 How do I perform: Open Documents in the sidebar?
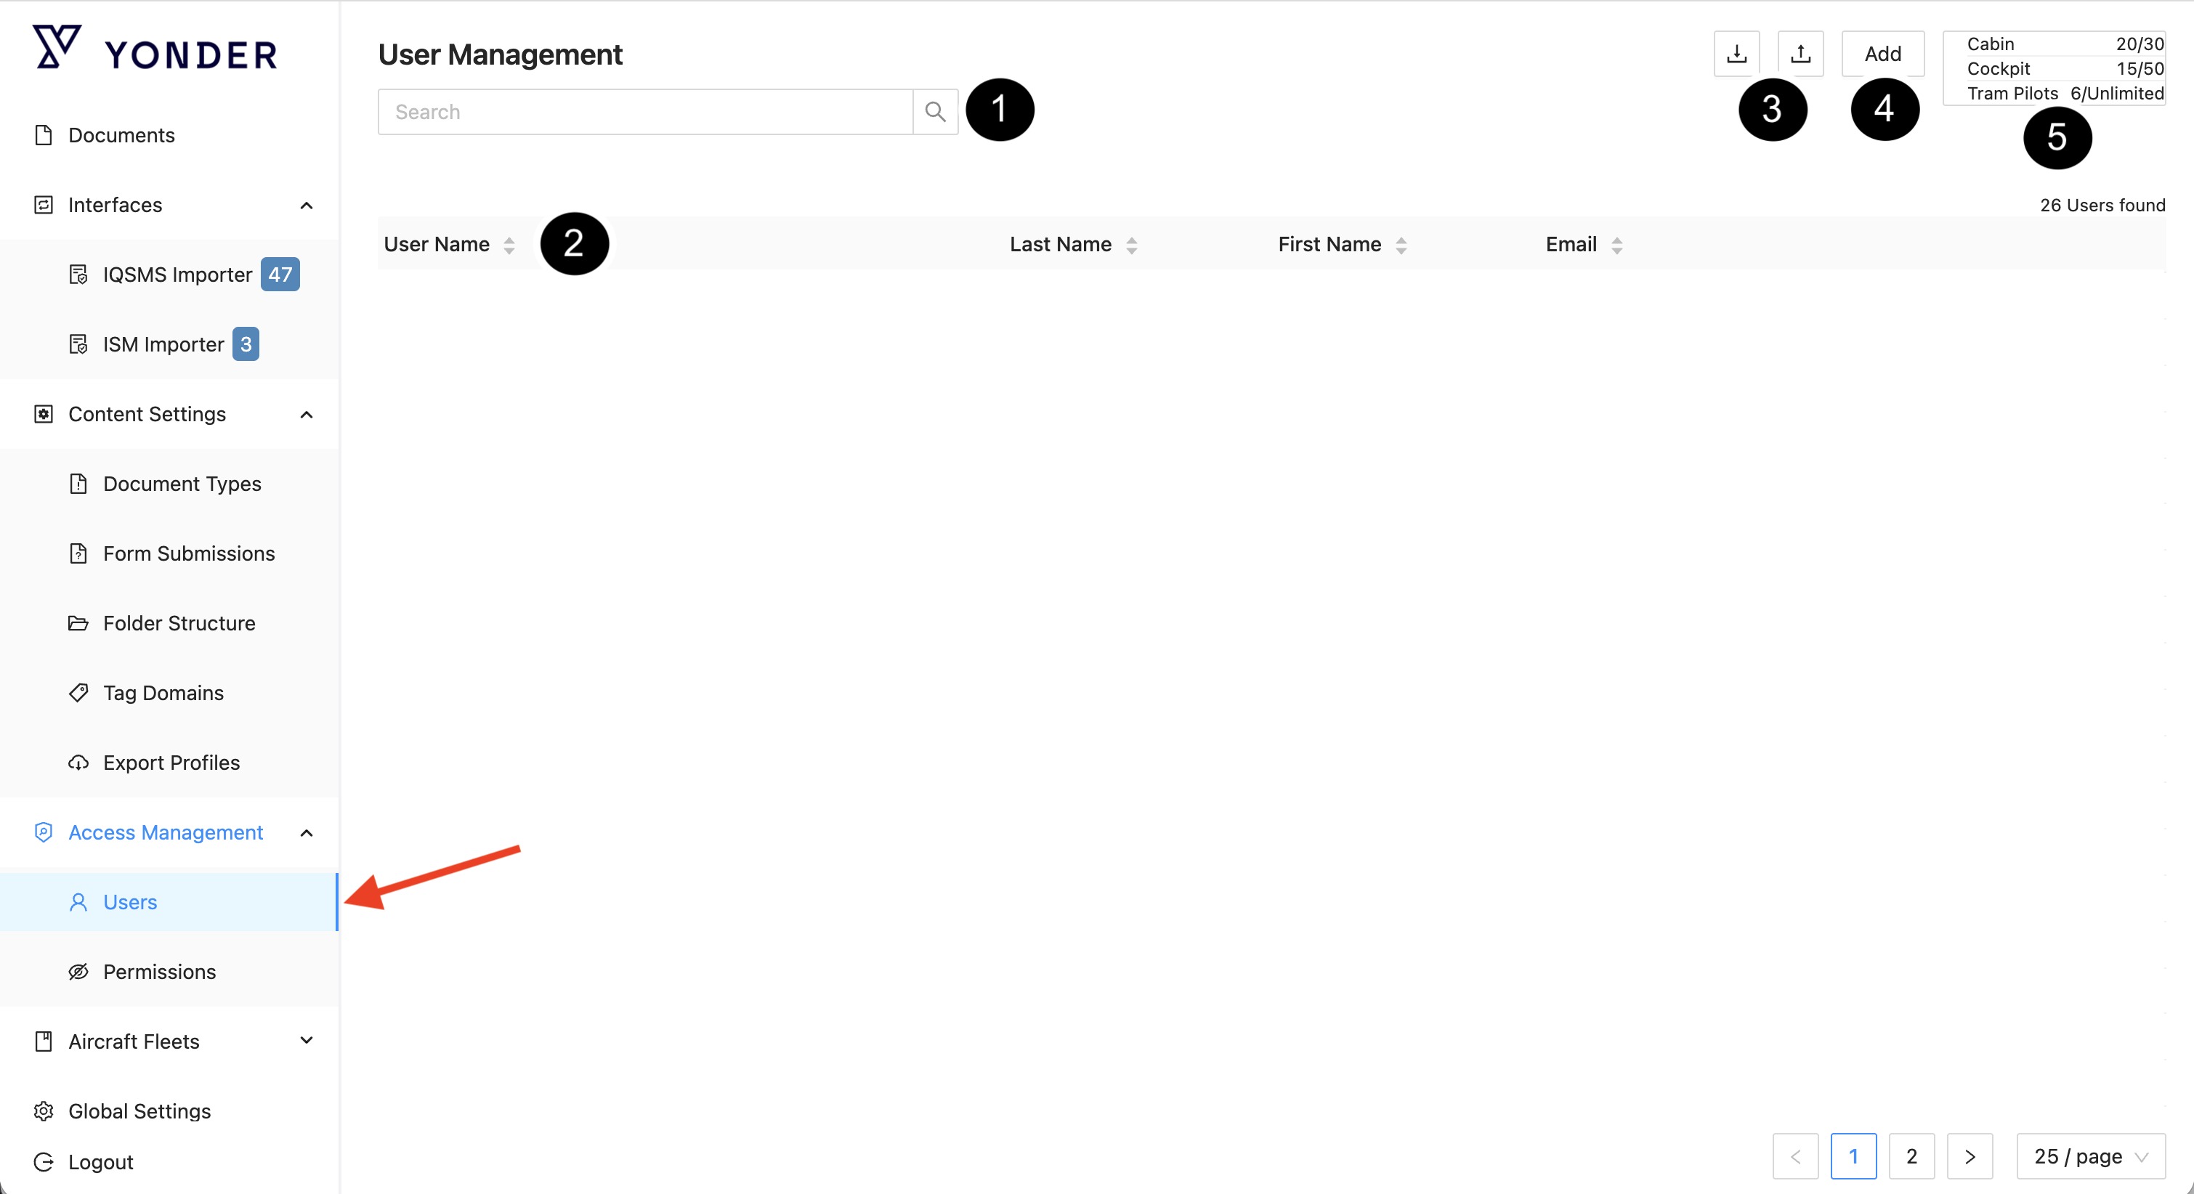[x=121, y=135]
